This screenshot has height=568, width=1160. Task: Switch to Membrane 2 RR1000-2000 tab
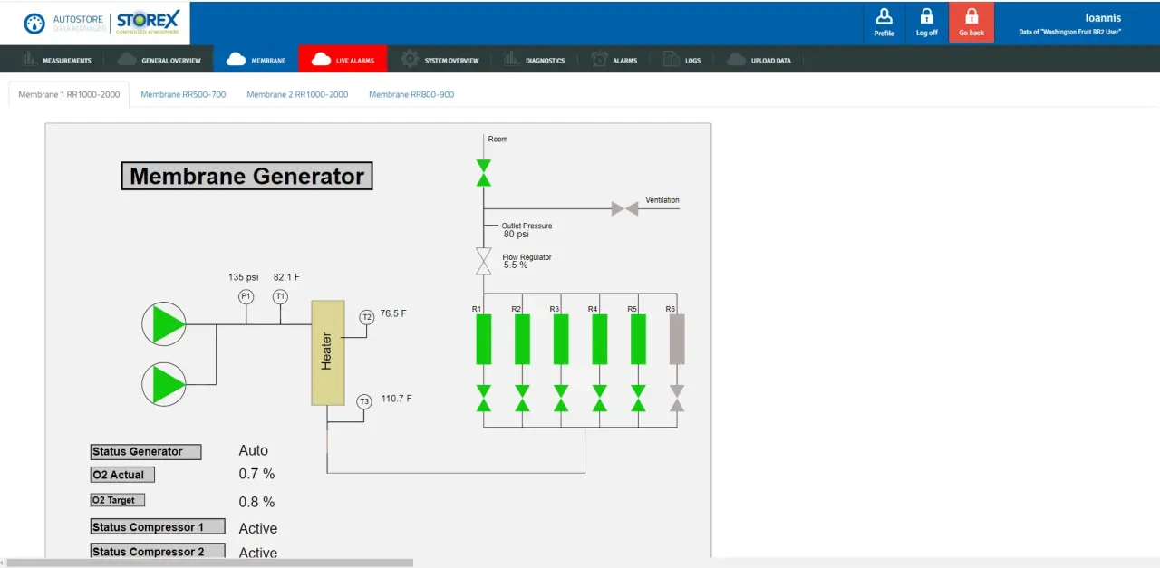tap(297, 95)
